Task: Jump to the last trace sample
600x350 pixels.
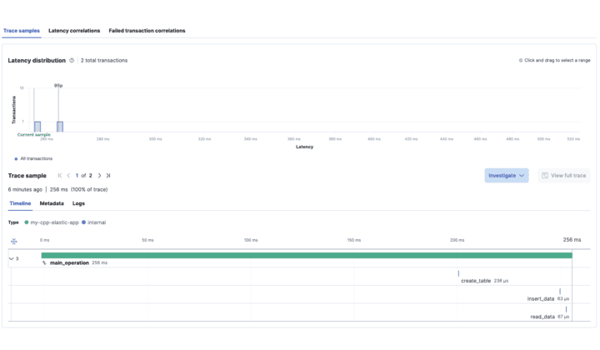Action: click(108, 176)
